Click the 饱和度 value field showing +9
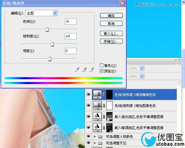The image size is (185, 148). (x=71, y=36)
